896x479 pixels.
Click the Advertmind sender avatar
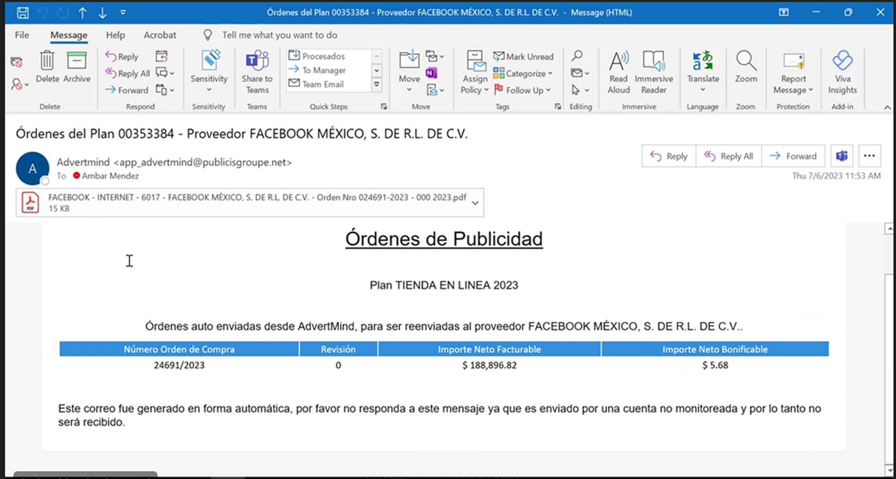click(32, 168)
